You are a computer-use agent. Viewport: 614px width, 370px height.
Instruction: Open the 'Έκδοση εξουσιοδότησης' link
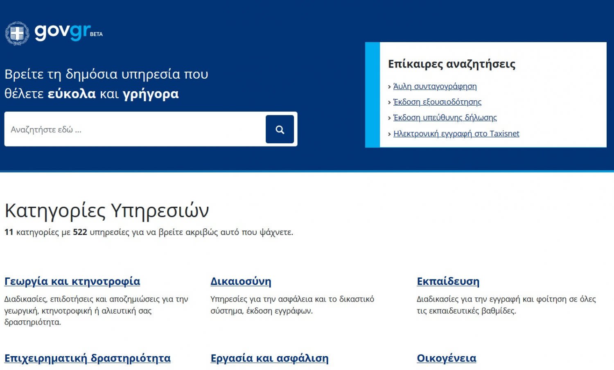[437, 102]
